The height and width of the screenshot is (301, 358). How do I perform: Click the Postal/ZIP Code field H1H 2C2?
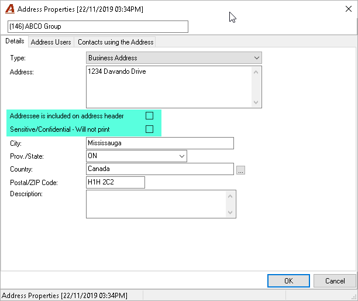[x=115, y=182]
